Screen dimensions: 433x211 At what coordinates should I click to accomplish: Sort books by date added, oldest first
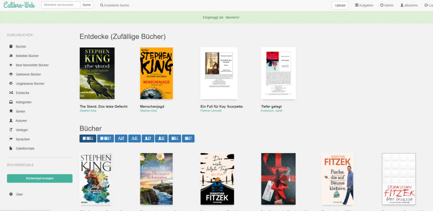click(106, 139)
